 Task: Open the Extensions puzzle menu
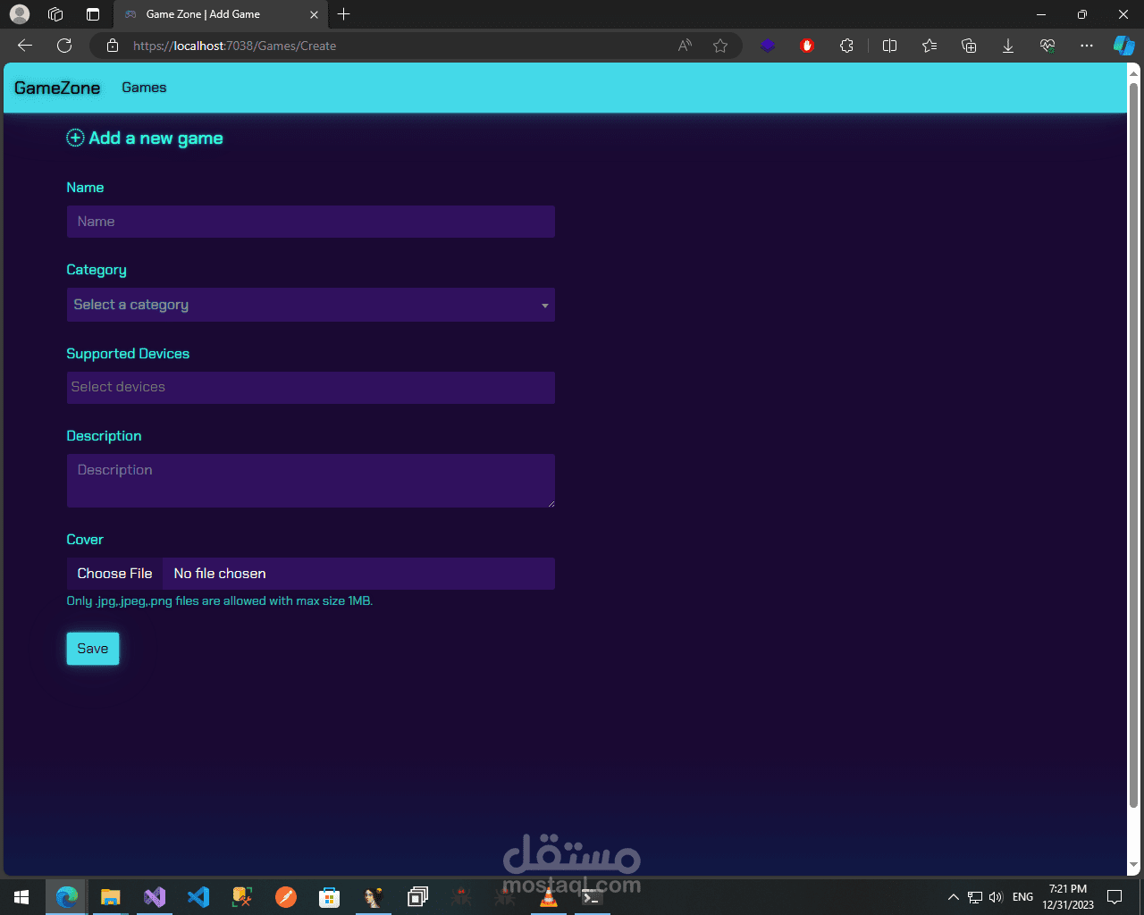(x=847, y=46)
